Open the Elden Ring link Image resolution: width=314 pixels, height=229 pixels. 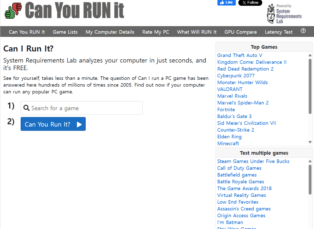tap(229, 137)
